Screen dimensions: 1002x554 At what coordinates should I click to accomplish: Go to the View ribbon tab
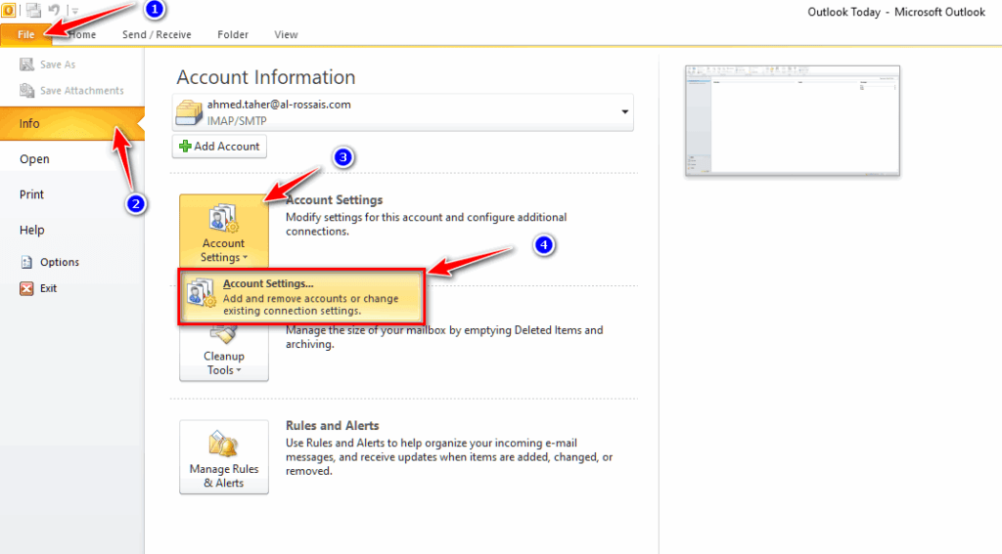pyautogui.click(x=286, y=35)
